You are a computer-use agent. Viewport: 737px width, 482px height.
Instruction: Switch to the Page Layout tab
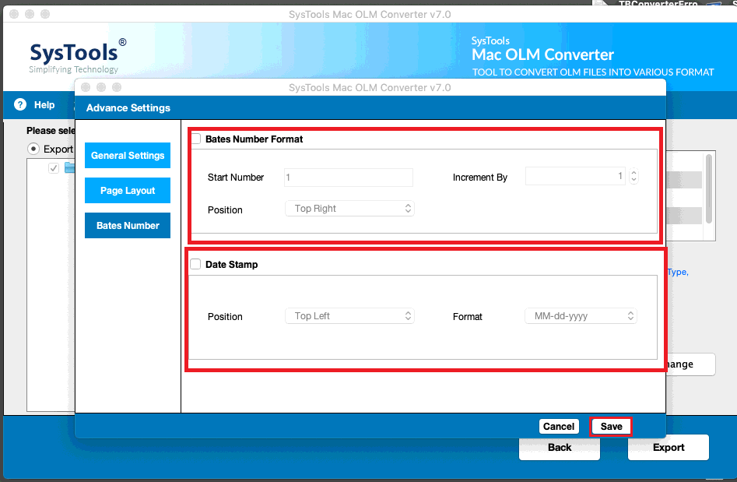coord(127,190)
